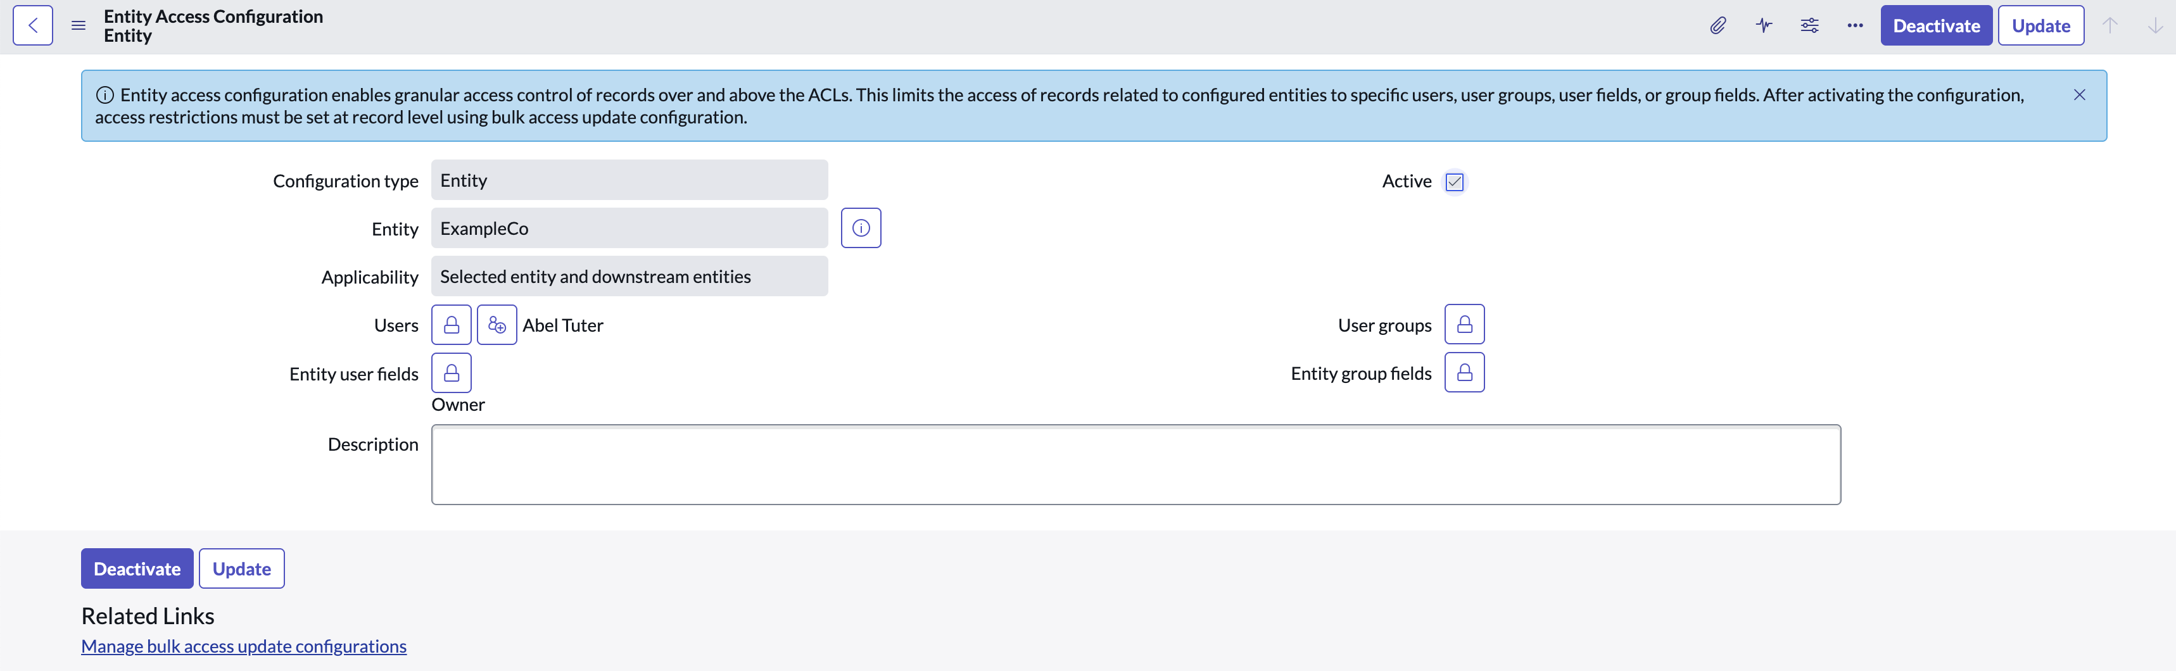Go to next record with down arrow
Viewport: 2176px width, 671px height.
tap(2156, 25)
